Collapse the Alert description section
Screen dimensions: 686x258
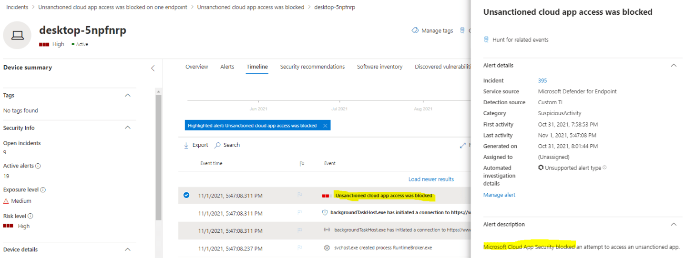674,224
